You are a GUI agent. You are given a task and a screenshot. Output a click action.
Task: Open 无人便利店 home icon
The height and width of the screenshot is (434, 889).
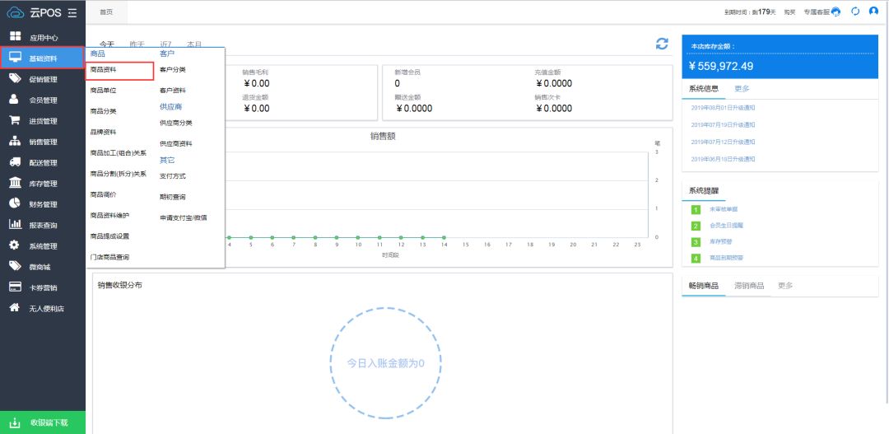[16, 307]
